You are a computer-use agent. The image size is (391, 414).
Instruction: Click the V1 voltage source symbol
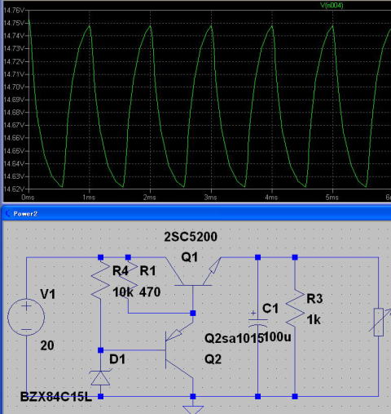point(26,317)
